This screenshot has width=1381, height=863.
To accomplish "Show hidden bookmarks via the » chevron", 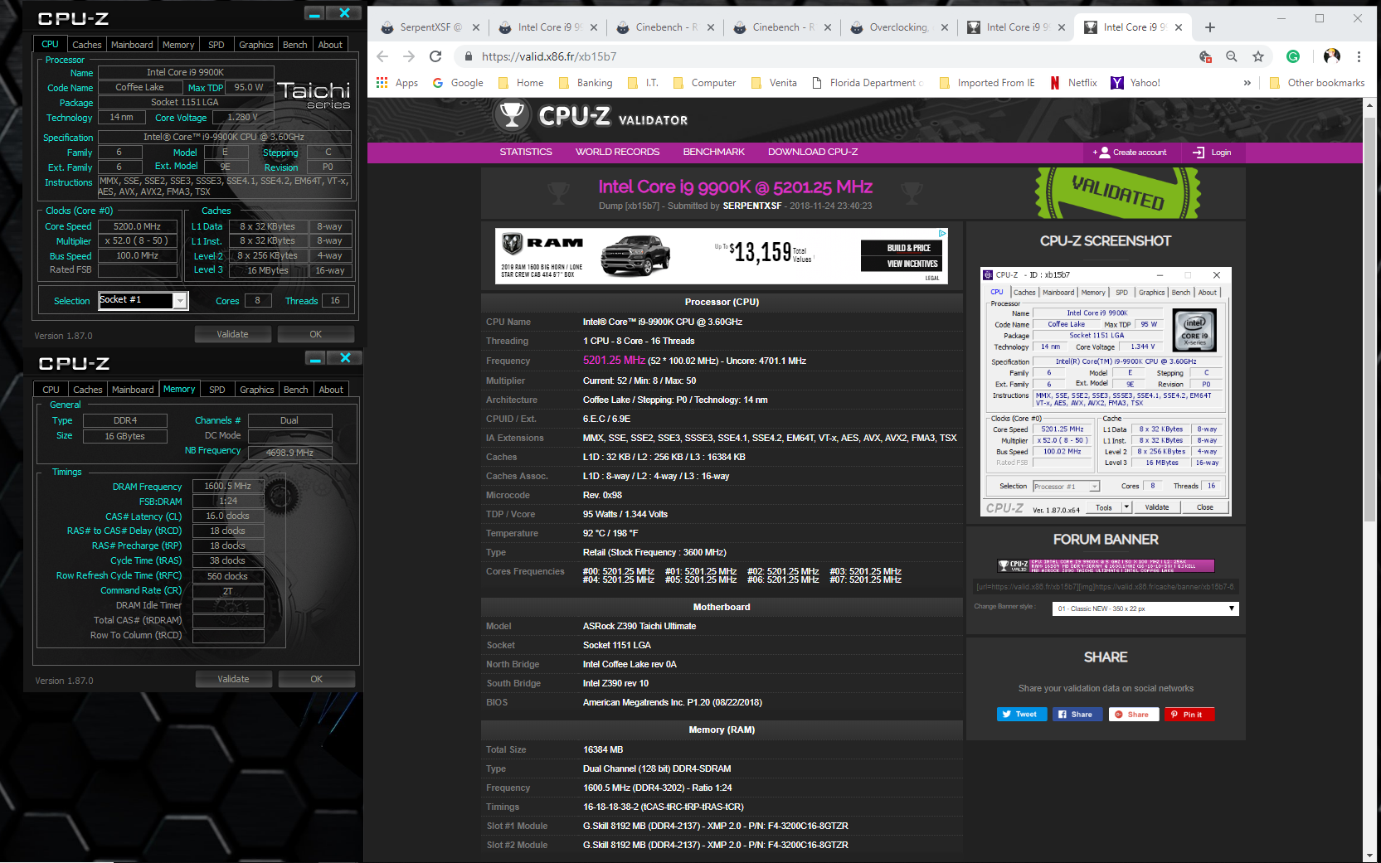I will tap(1247, 83).
